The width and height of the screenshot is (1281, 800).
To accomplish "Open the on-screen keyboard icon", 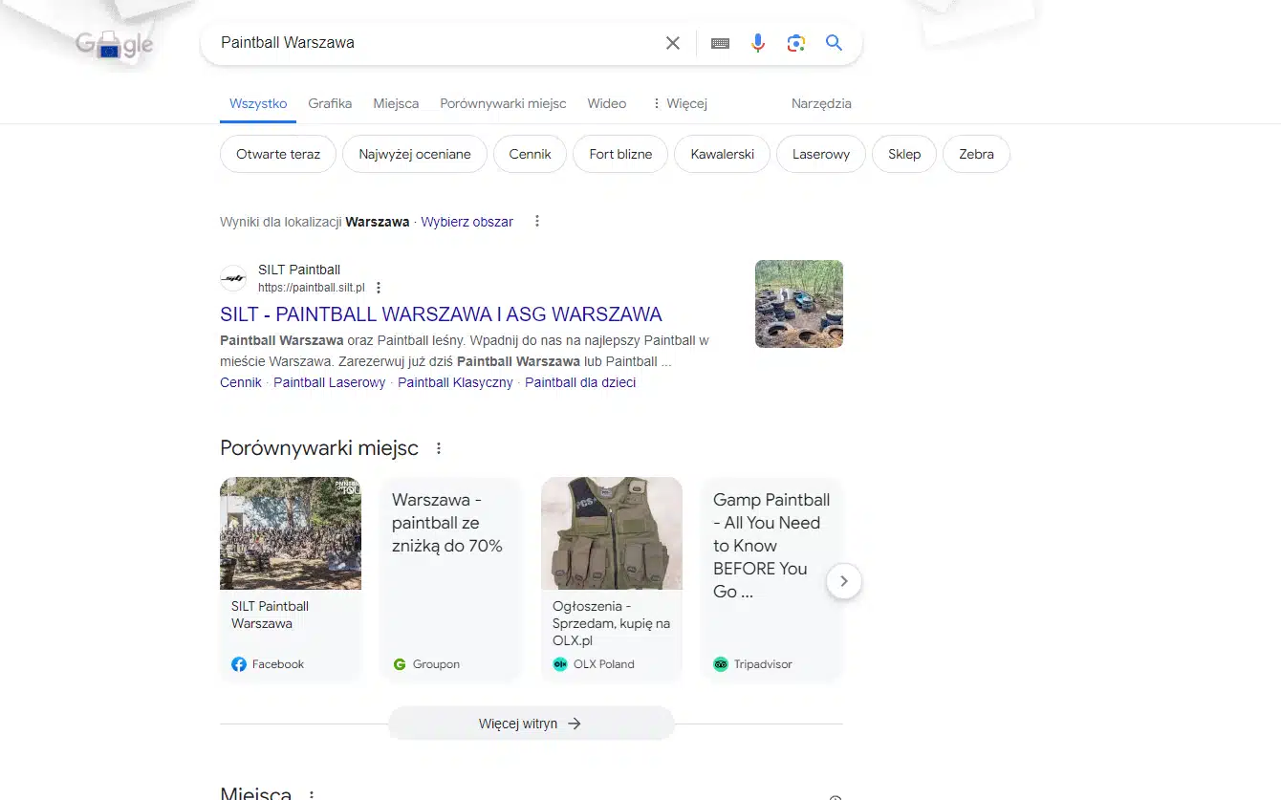I will coord(720,43).
